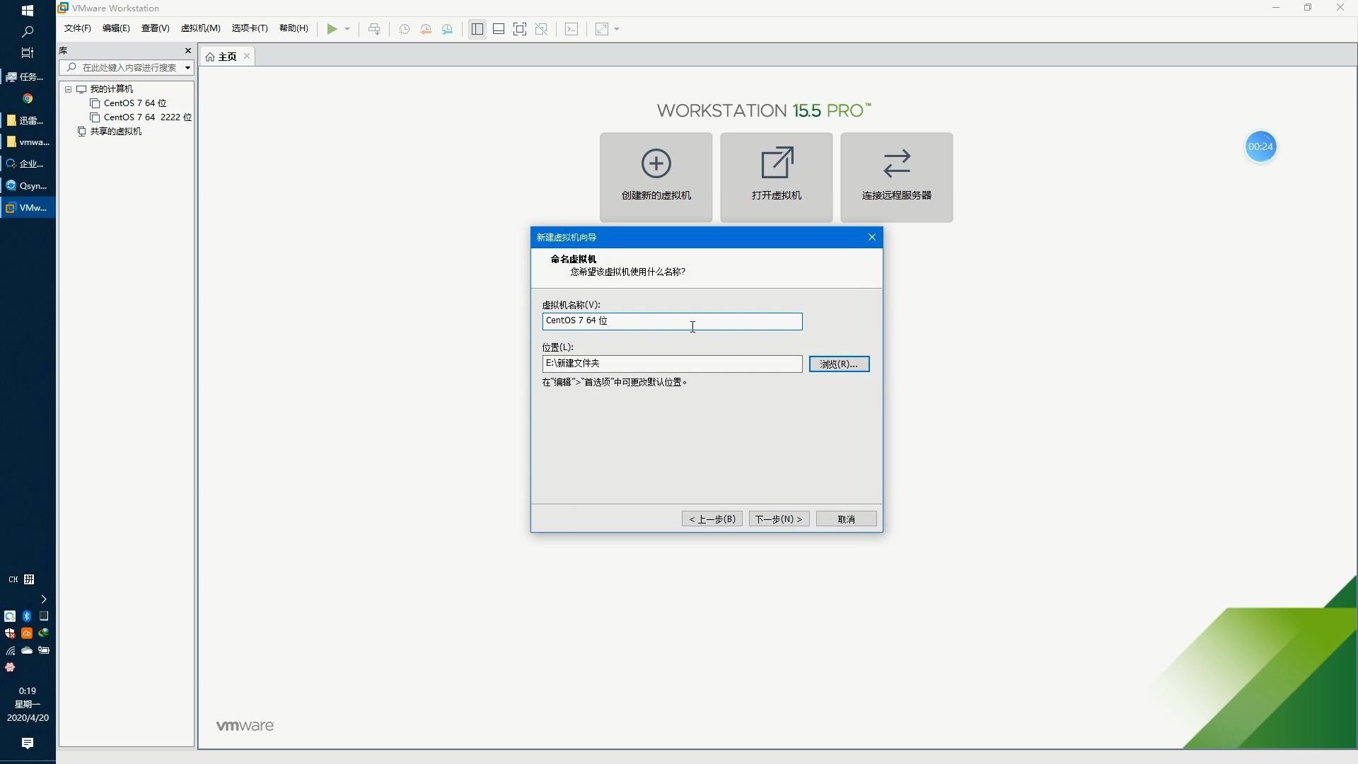Expand the system tray chevron arrow
The height and width of the screenshot is (764, 1358).
(43, 599)
